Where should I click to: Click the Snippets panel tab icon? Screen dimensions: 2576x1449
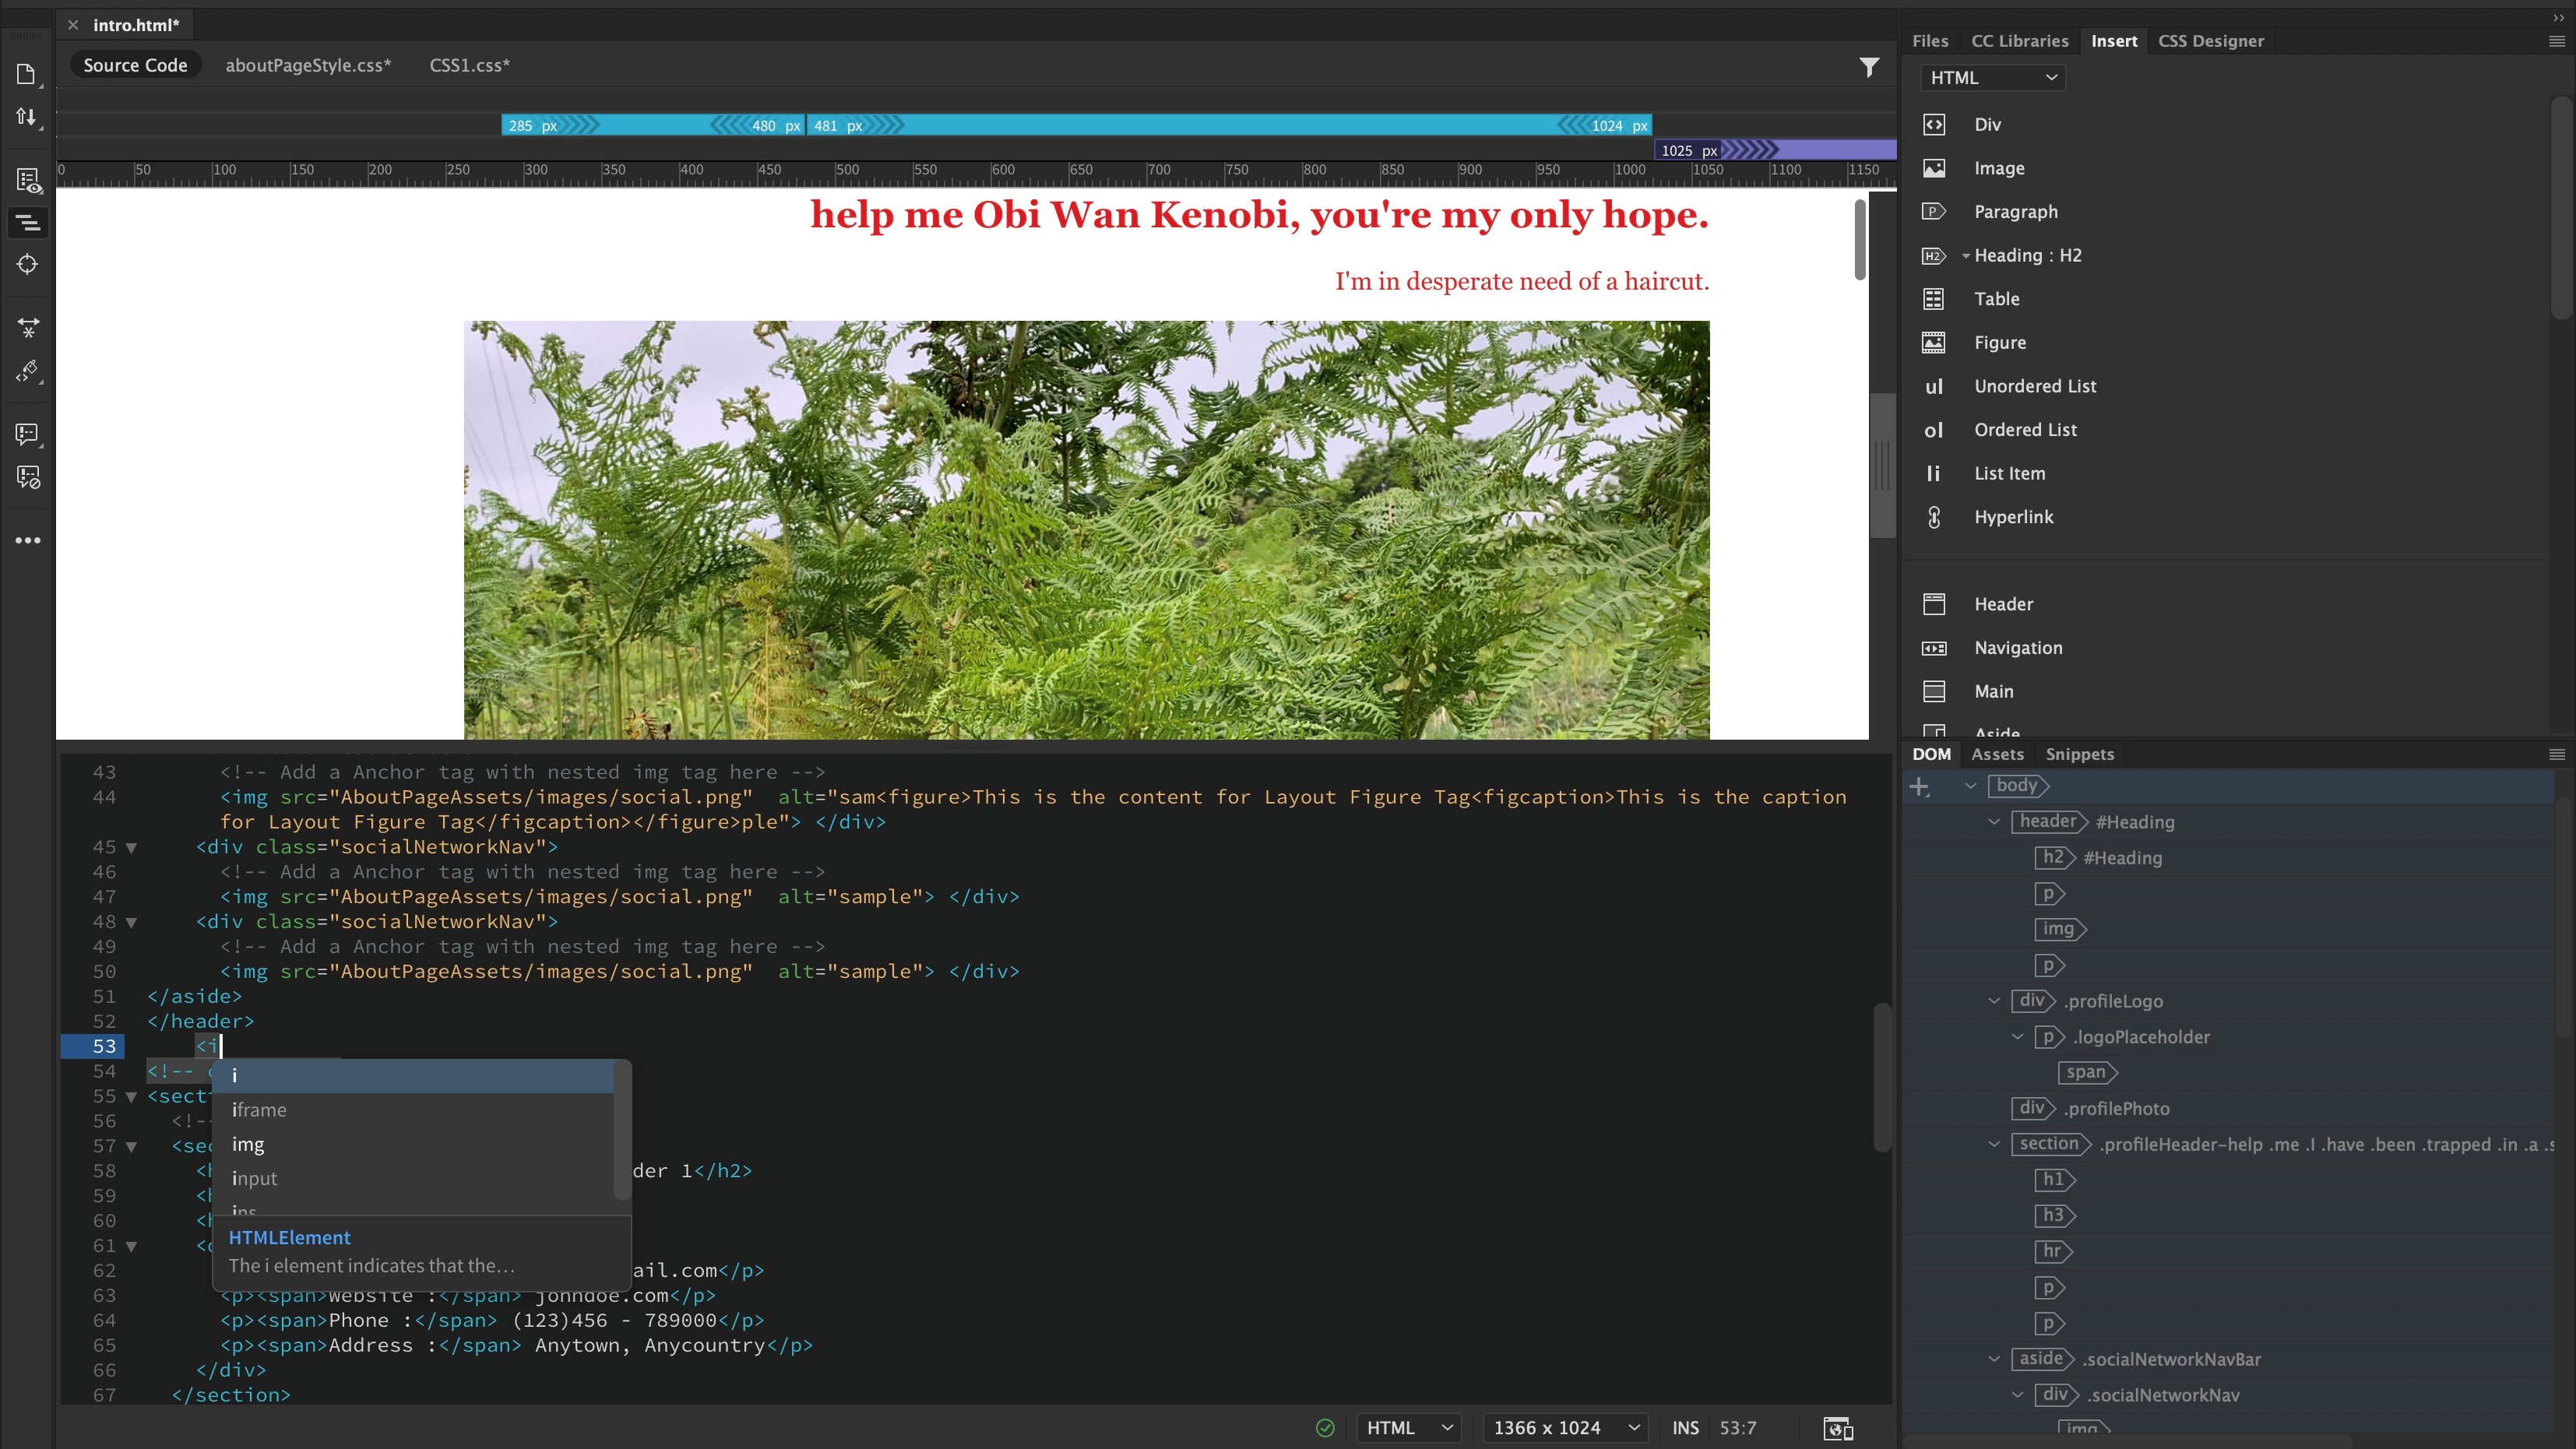point(2079,752)
